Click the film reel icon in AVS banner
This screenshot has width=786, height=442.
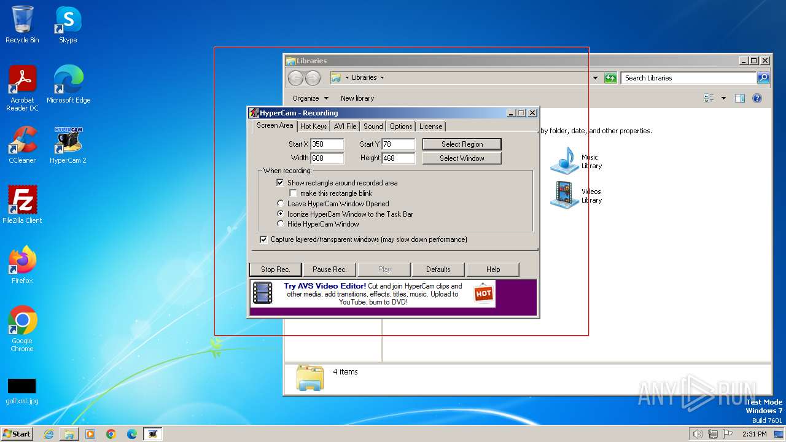coord(263,293)
